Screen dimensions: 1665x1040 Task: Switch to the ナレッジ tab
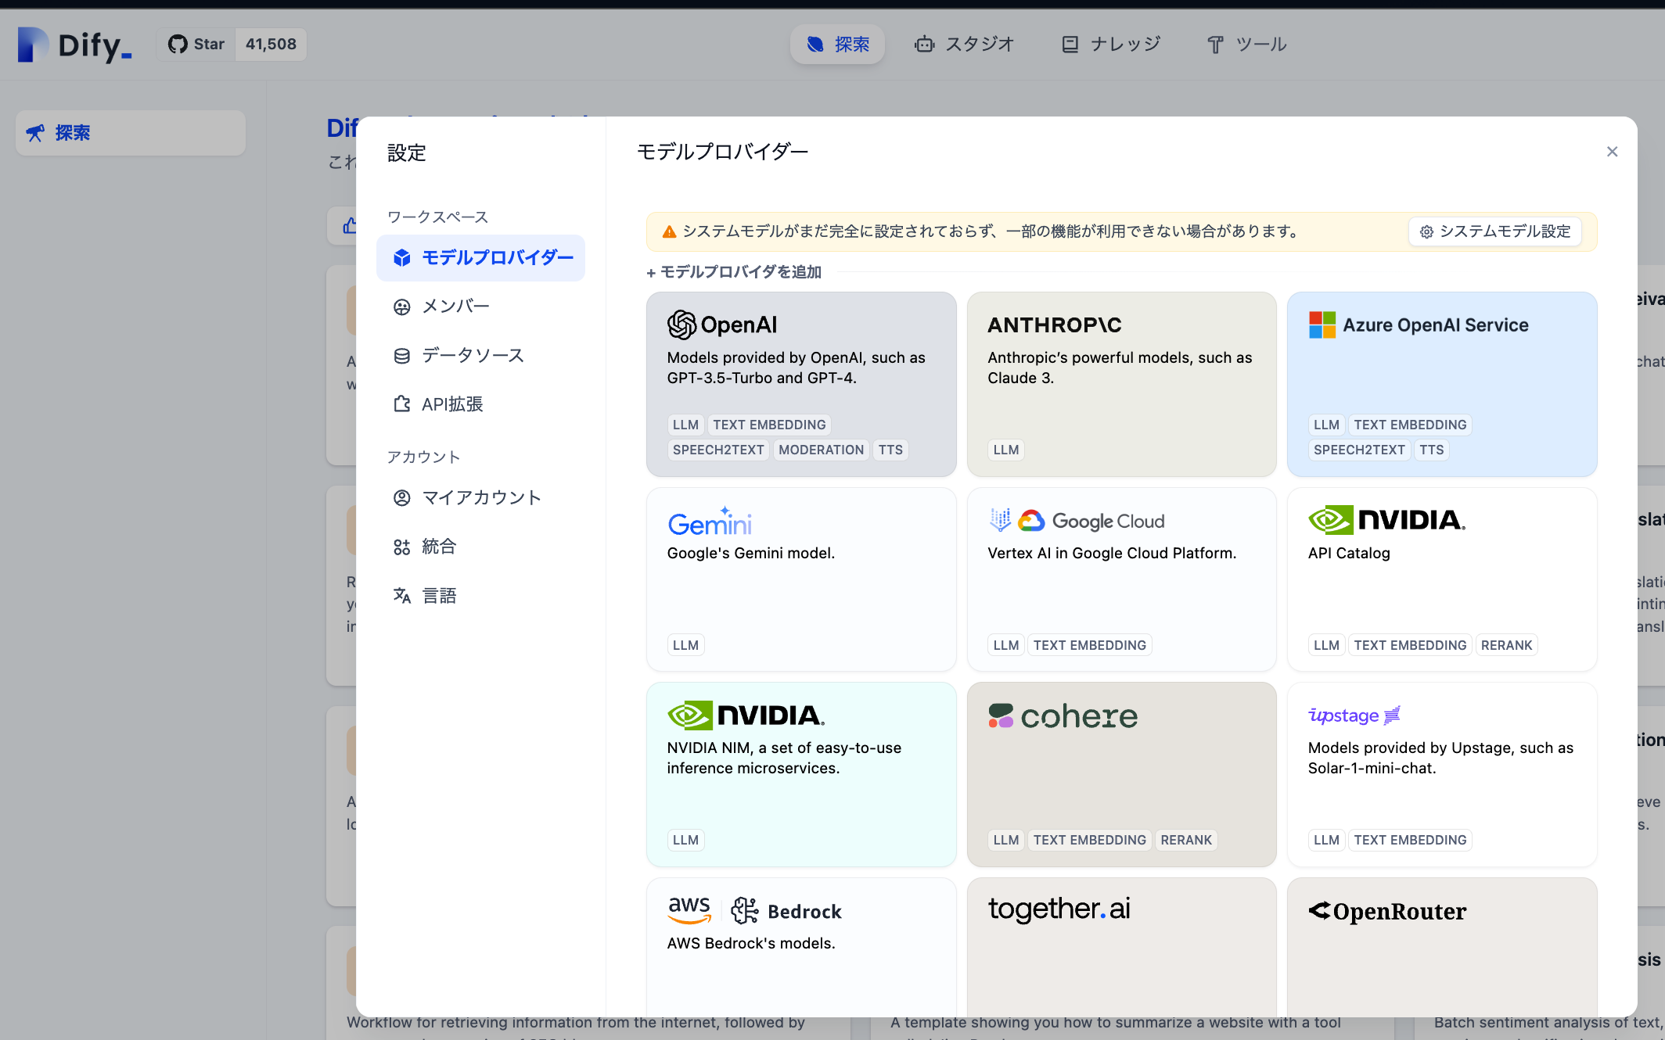[x=1109, y=44]
